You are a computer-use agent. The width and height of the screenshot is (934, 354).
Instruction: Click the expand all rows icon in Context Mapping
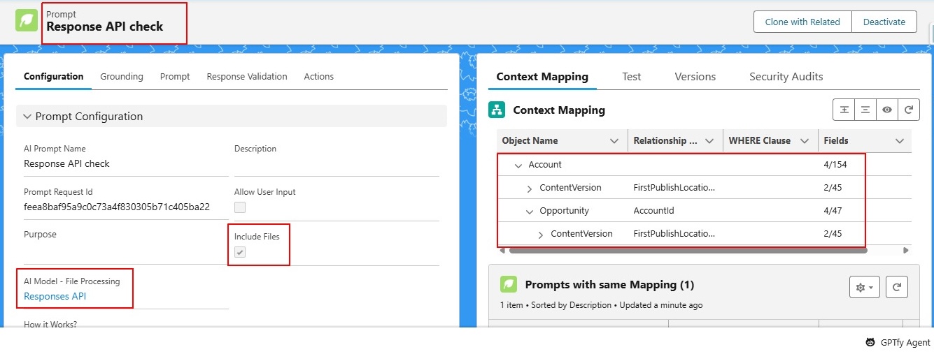pos(844,110)
